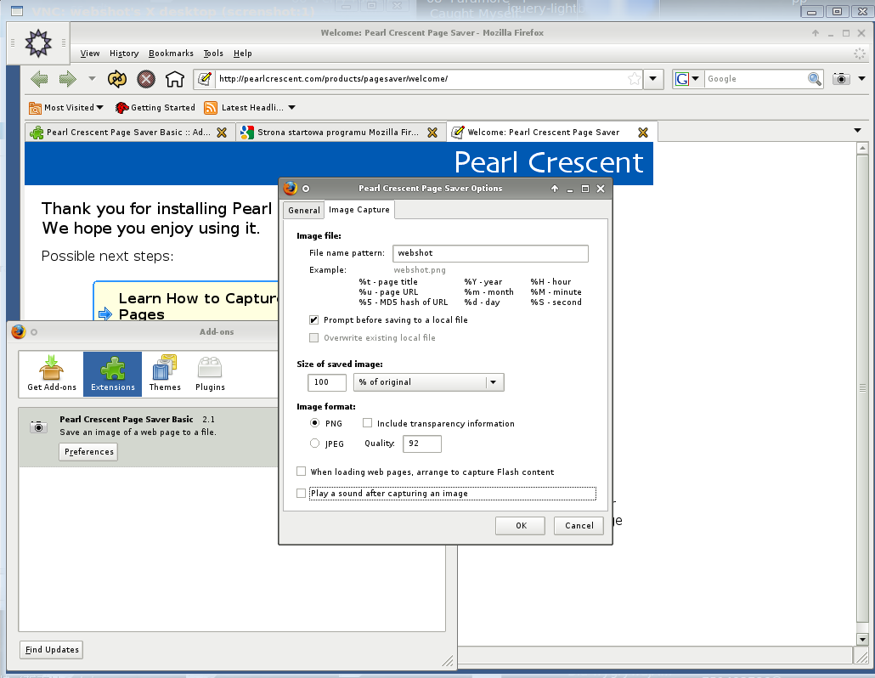
Task: Click the Find Updates button
Action: (51, 650)
